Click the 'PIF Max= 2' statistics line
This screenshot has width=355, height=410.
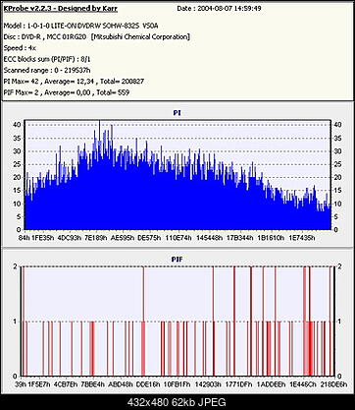[x=67, y=92]
